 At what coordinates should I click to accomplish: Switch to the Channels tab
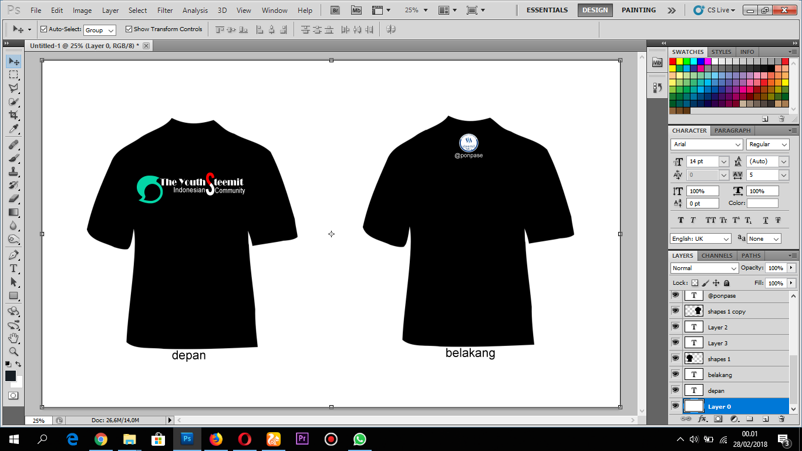pyautogui.click(x=717, y=256)
